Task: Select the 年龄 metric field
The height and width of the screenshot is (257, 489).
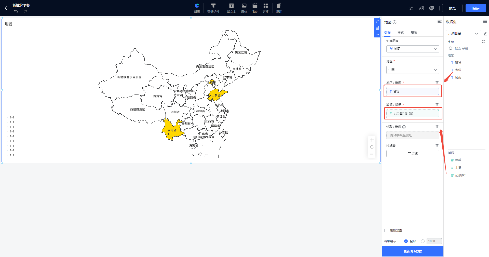Action: tap(458, 160)
